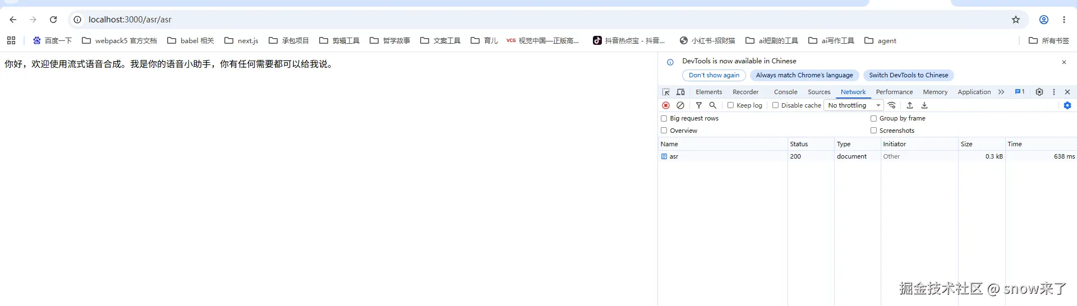
Task: Open the agent bookmark folder
Action: coord(881,40)
